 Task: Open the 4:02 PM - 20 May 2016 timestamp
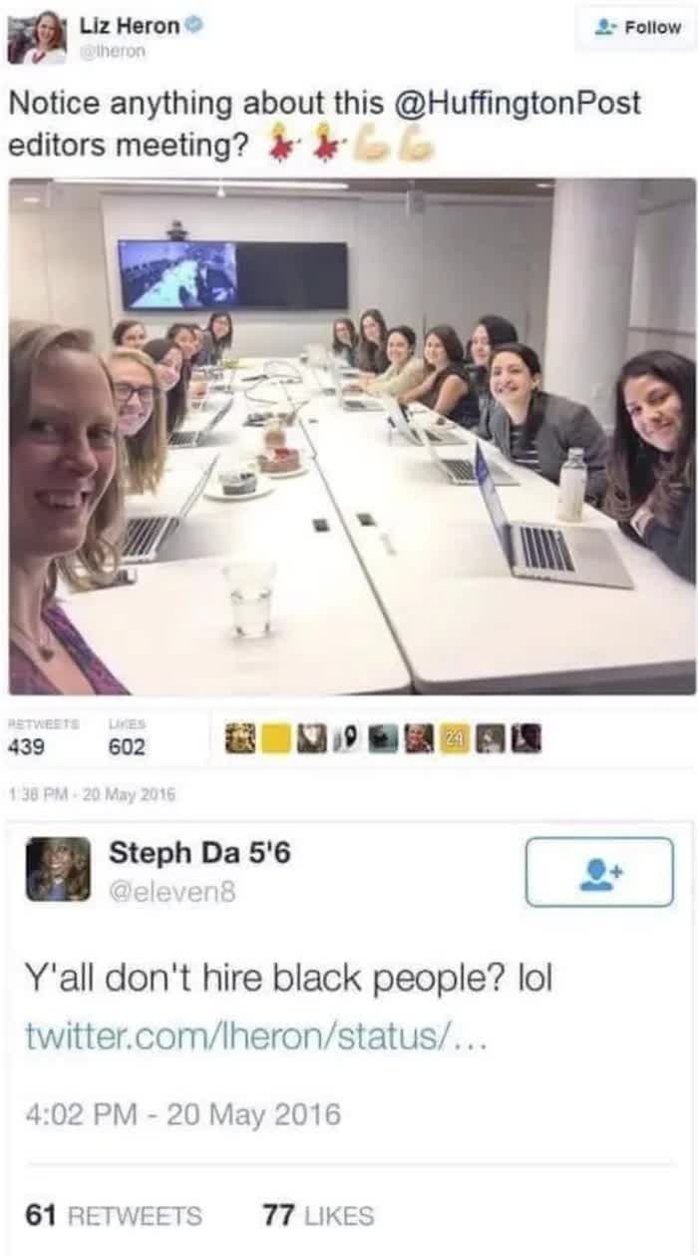pos(182,1112)
